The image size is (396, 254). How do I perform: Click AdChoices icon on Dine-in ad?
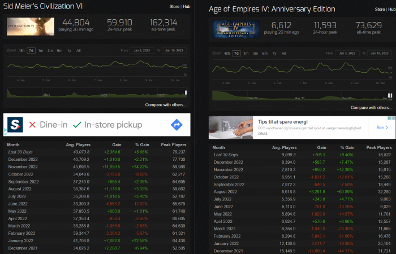5,130
